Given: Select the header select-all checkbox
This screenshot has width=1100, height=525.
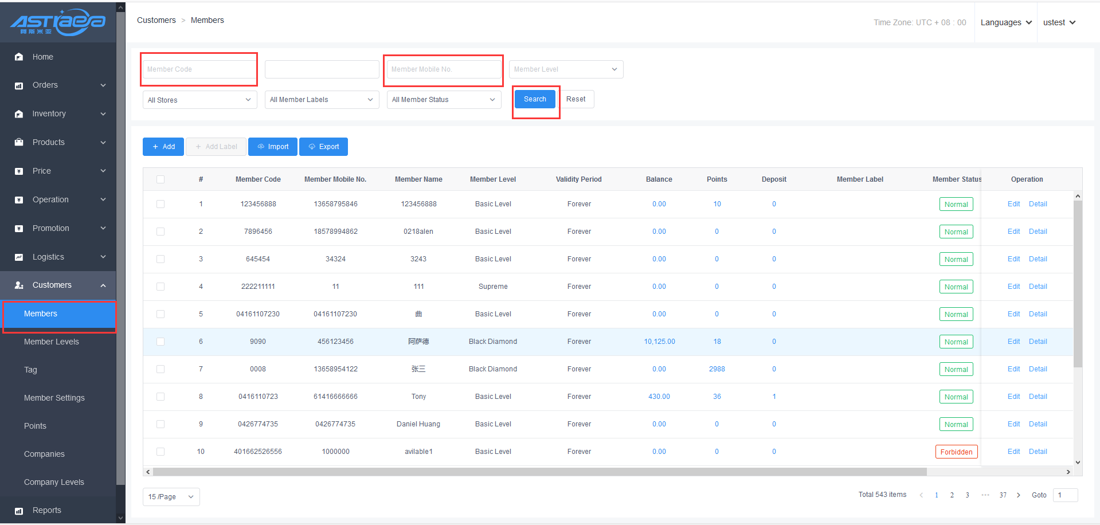Looking at the screenshot, I should coord(161,179).
